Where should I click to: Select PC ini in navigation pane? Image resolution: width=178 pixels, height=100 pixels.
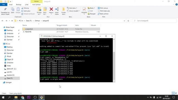coord(8,44)
